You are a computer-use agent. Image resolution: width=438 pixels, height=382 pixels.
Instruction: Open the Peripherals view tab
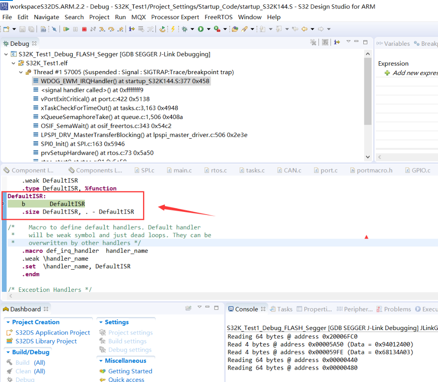tap(355, 309)
